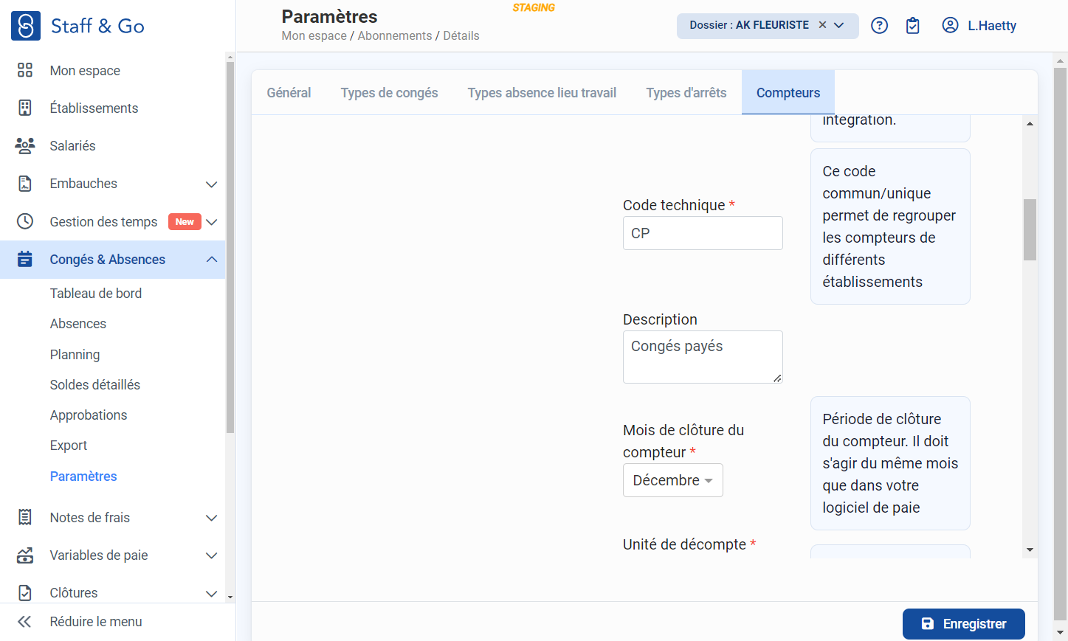The image size is (1068, 641).
Task: Open Mon espace dashboard icon
Action: (25, 70)
